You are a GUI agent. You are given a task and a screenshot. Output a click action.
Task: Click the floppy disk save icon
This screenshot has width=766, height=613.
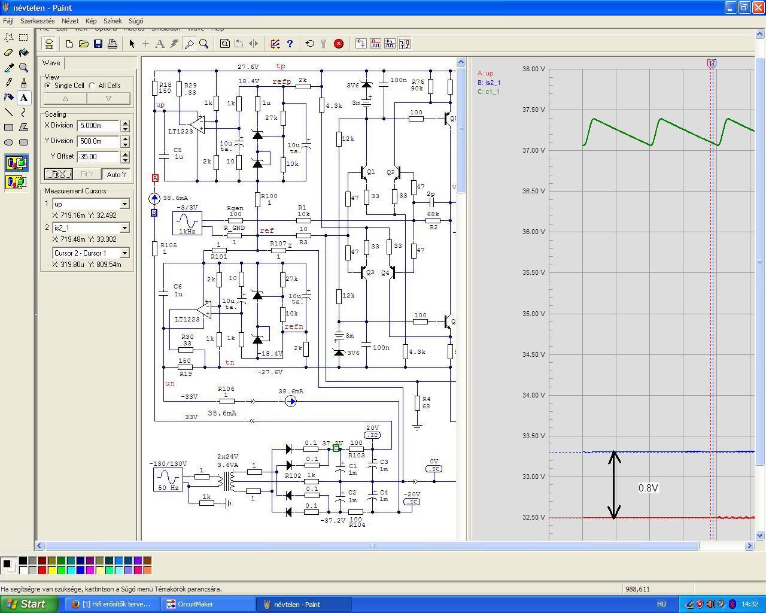click(98, 44)
